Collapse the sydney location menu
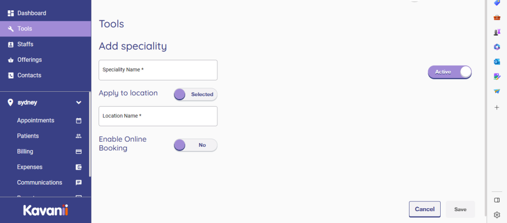The image size is (507, 223). click(78, 103)
